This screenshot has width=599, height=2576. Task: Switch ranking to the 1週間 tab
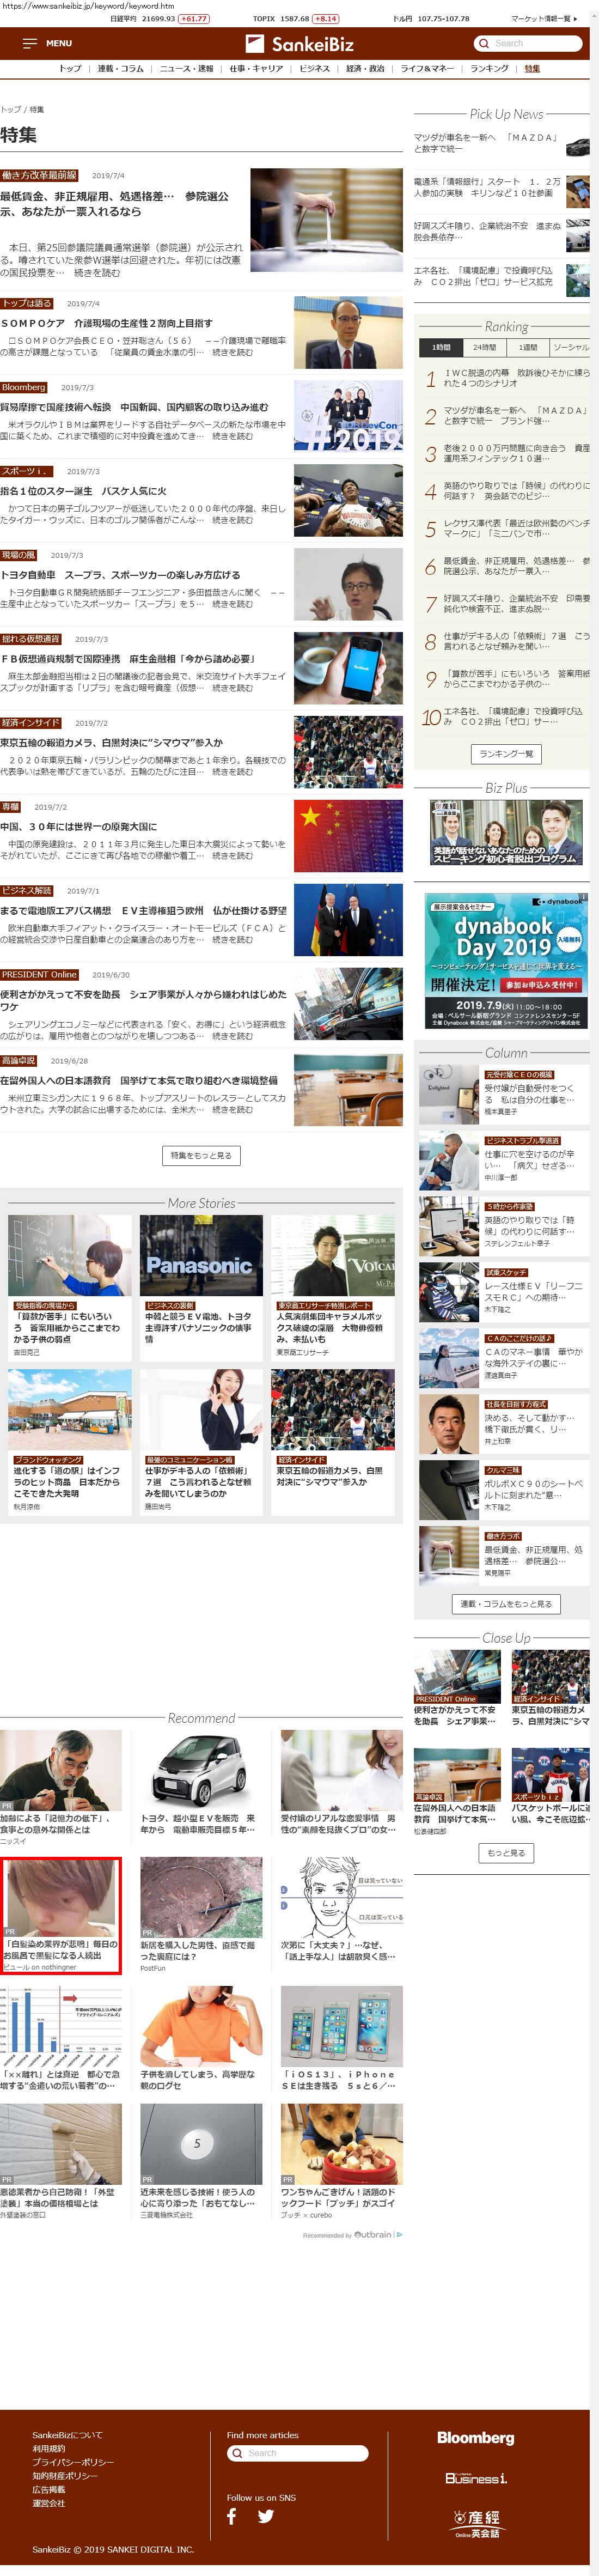[x=527, y=347]
